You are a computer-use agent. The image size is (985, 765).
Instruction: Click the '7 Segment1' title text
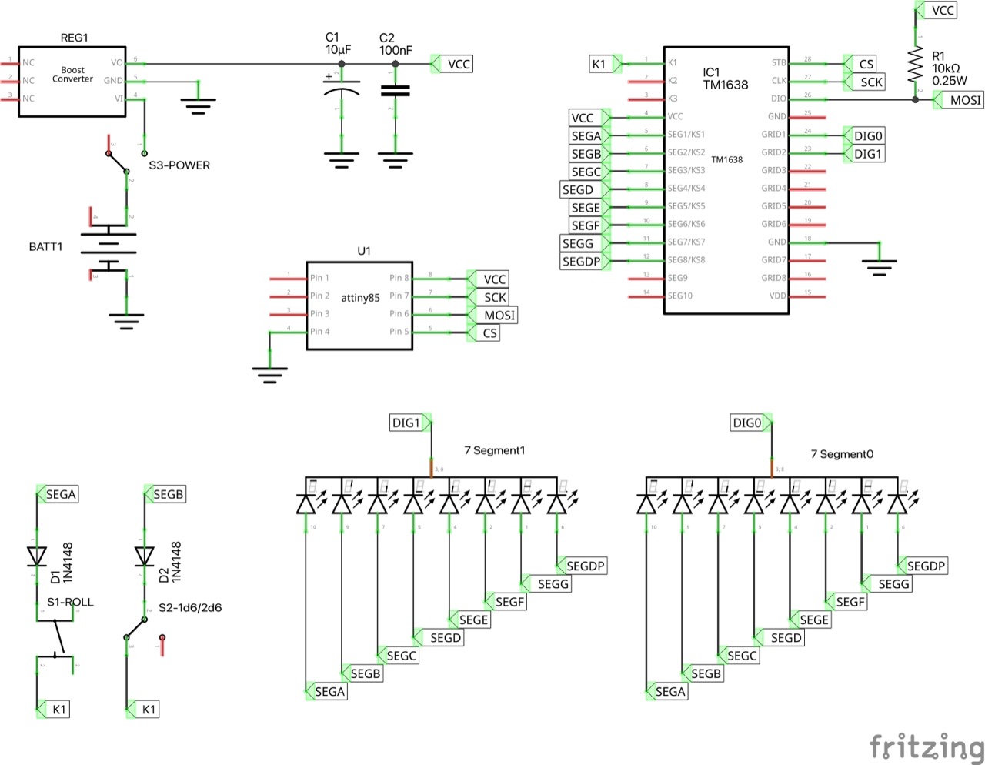(x=495, y=450)
